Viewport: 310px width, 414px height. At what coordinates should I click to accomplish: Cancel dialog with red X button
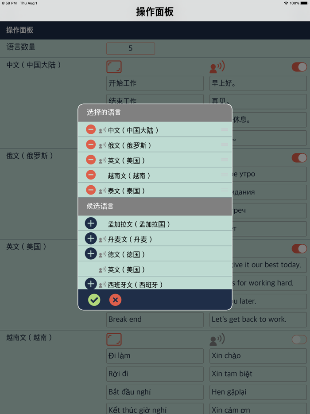coord(115,300)
